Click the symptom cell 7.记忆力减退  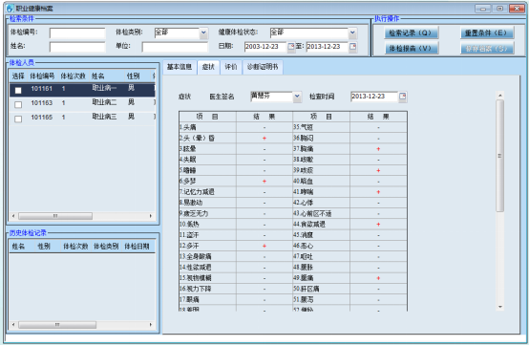coord(207,192)
